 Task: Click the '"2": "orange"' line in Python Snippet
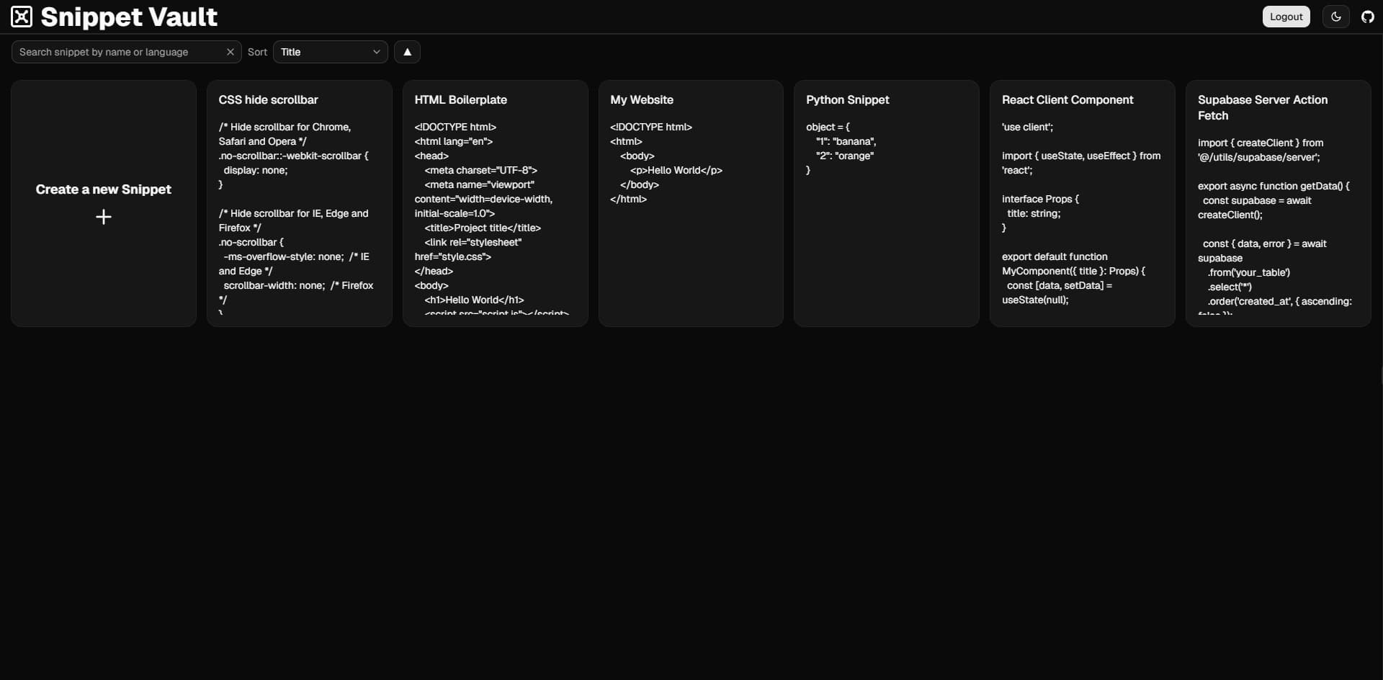tap(845, 156)
